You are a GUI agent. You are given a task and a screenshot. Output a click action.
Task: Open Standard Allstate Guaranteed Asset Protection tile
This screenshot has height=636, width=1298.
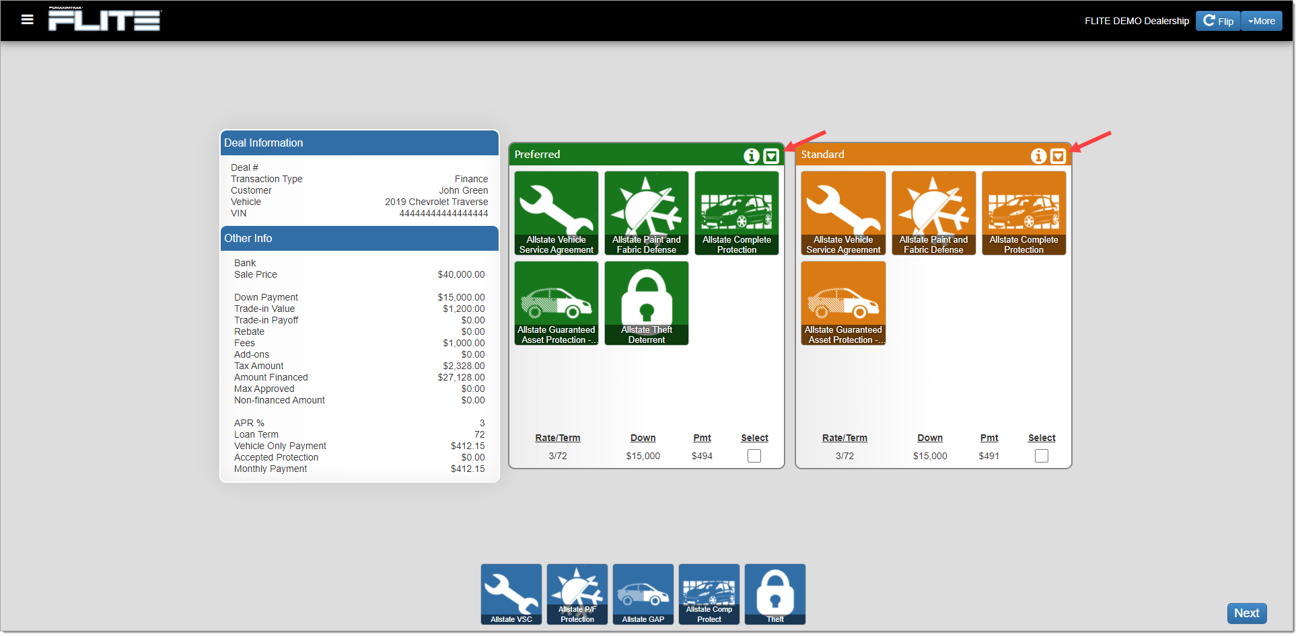(x=843, y=303)
